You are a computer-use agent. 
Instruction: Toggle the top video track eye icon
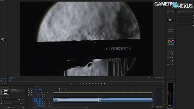click(x=45, y=95)
